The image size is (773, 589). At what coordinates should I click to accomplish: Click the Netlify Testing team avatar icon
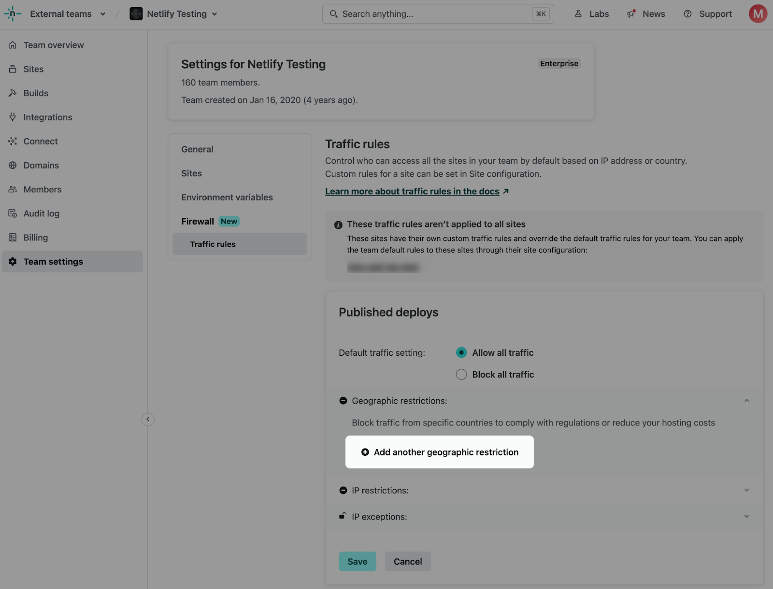tap(136, 14)
